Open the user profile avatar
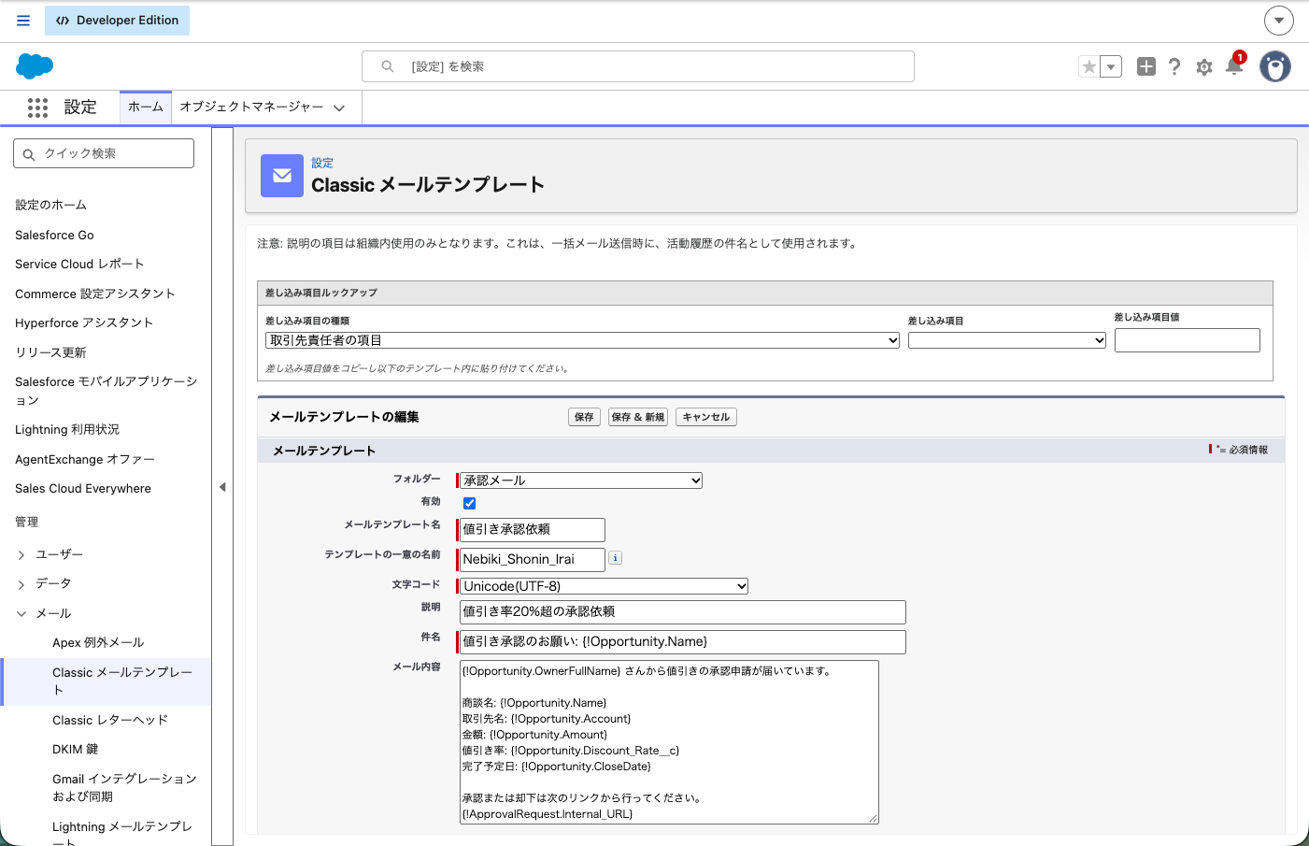 [x=1275, y=66]
